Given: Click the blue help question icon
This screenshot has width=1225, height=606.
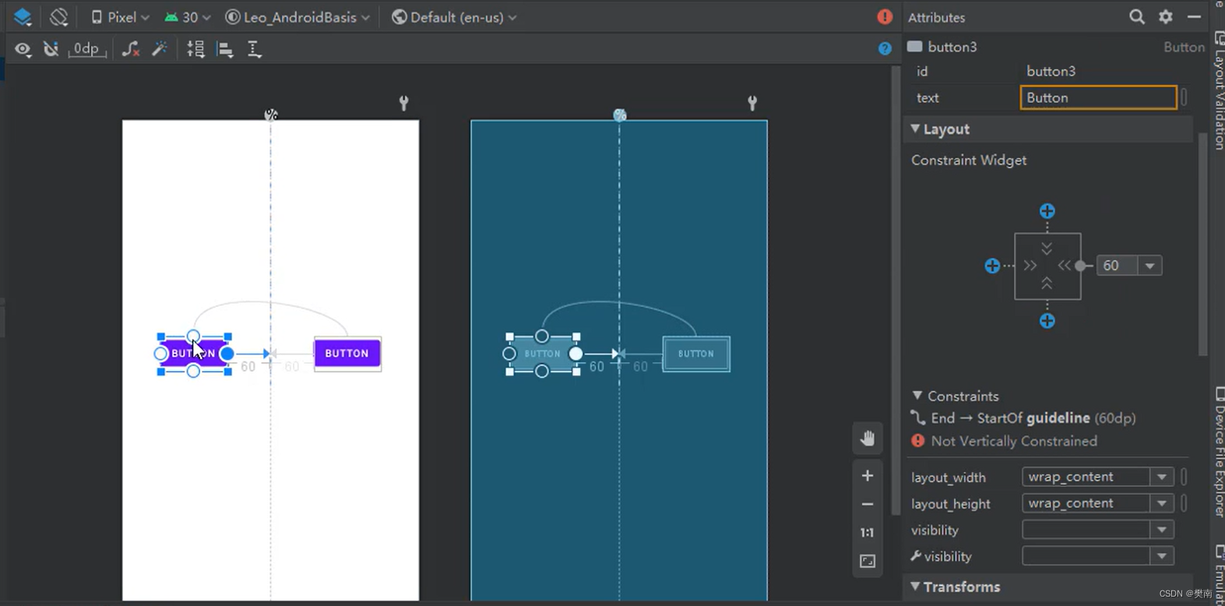Looking at the screenshot, I should [x=885, y=49].
